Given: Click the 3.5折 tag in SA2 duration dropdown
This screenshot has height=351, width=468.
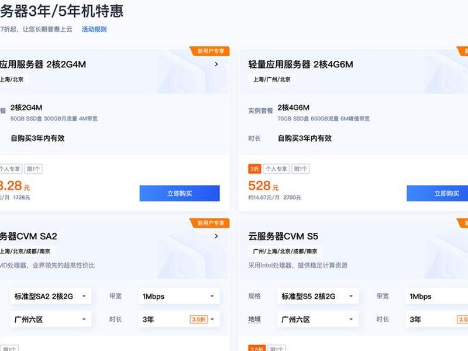Looking at the screenshot, I should coord(198,319).
